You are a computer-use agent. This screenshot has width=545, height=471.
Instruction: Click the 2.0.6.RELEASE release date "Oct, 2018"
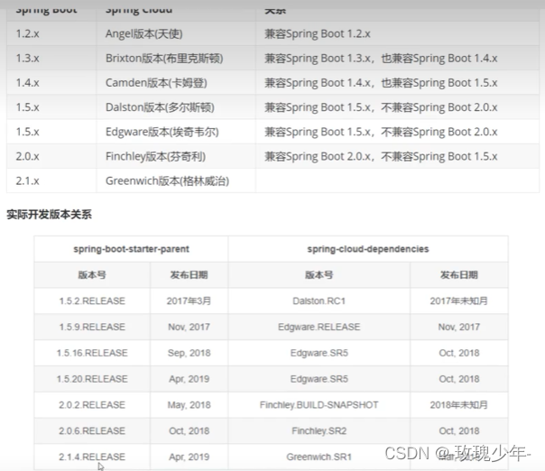tap(189, 431)
